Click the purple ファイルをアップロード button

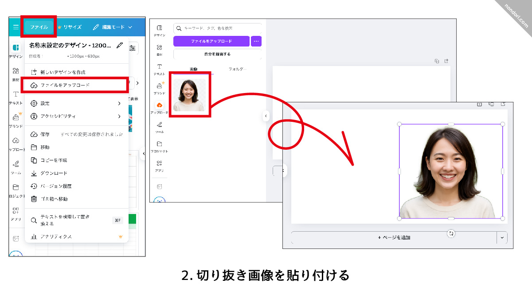tap(211, 41)
